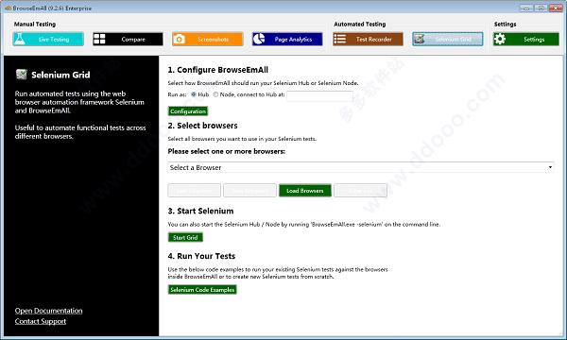
Task: Open the Documentation link
Action: 48,311
